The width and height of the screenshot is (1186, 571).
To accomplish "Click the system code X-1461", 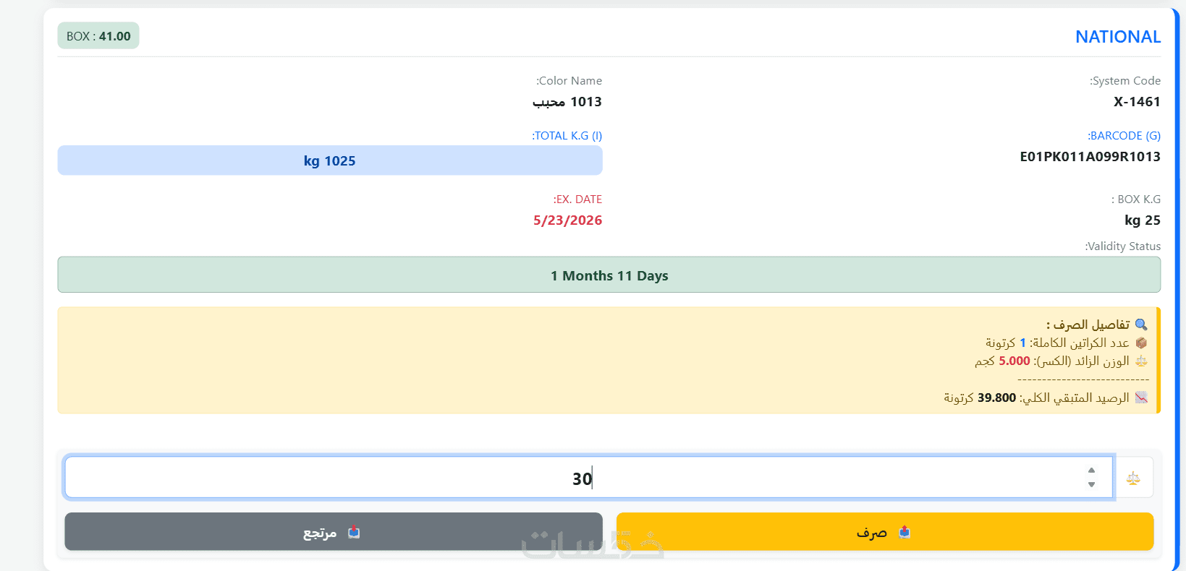I will click(x=1137, y=102).
